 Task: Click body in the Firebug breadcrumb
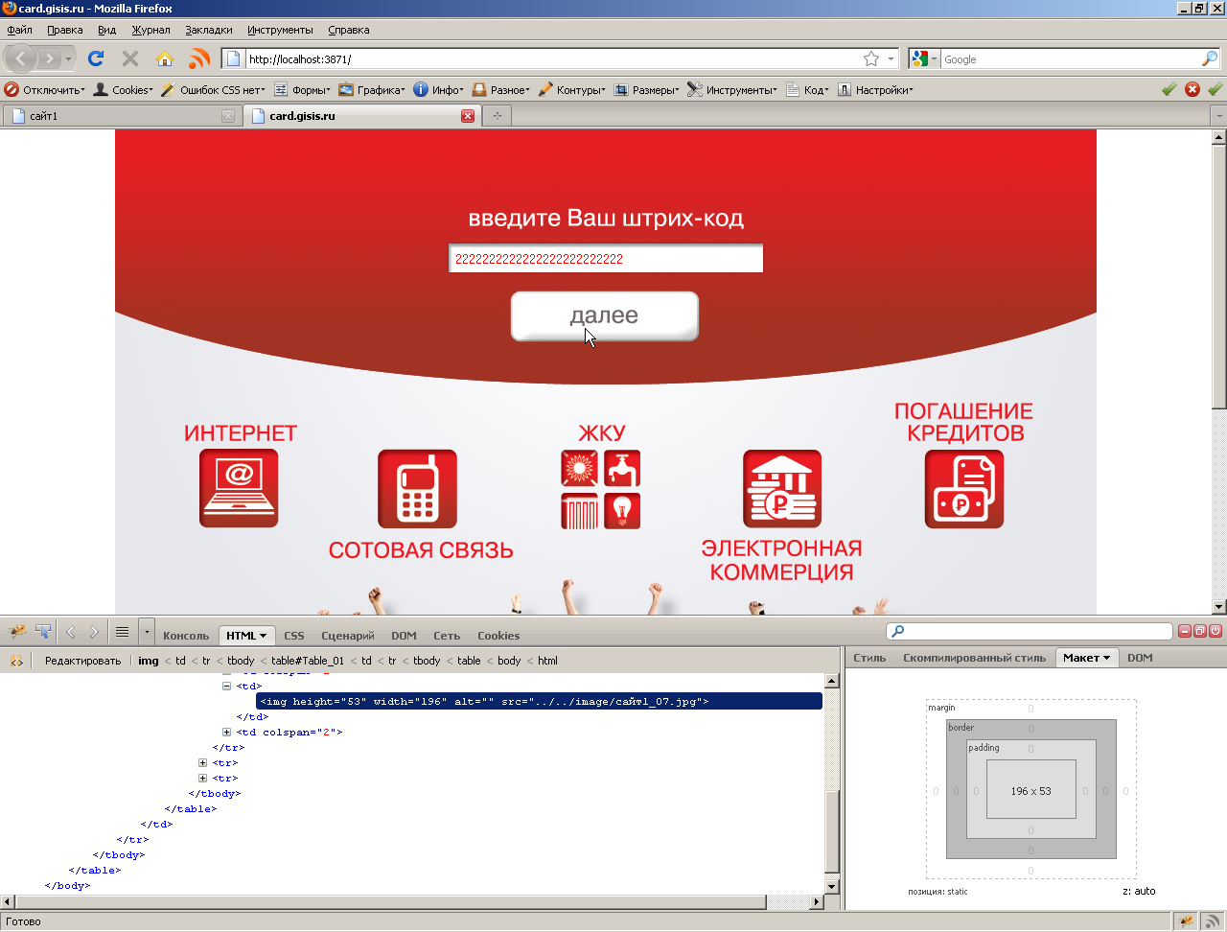pos(509,661)
